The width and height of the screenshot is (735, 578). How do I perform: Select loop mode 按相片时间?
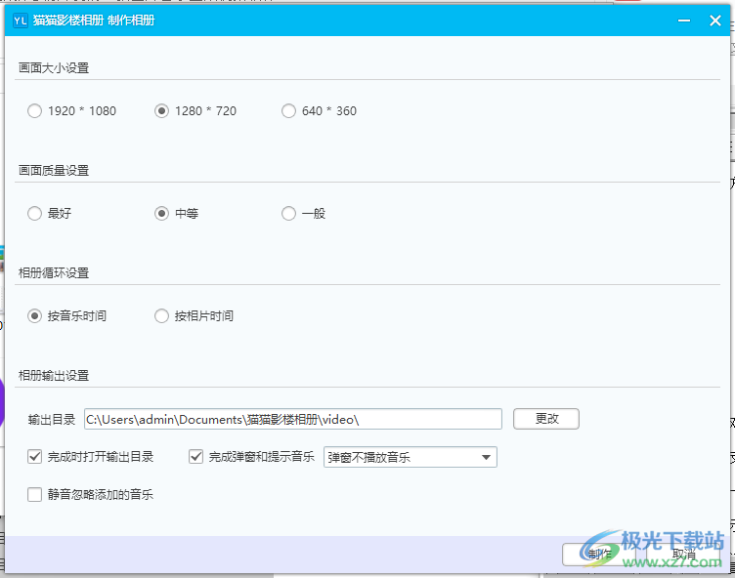[x=162, y=316]
